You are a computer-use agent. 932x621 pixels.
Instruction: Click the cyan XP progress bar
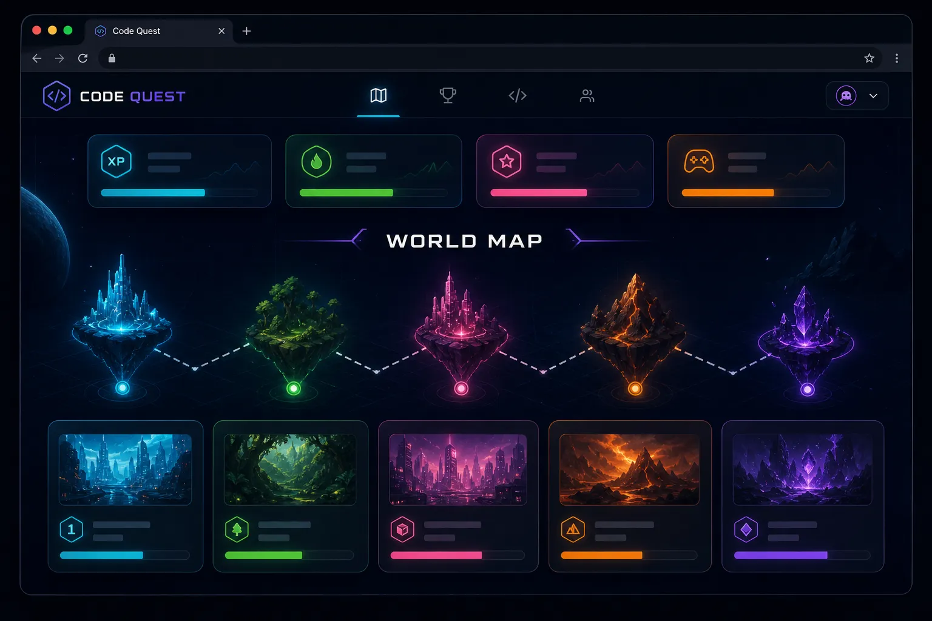(179, 193)
